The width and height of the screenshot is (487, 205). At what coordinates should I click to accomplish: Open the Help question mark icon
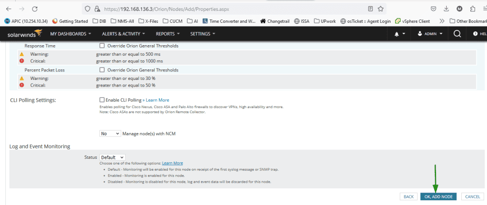[x=475, y=34]
